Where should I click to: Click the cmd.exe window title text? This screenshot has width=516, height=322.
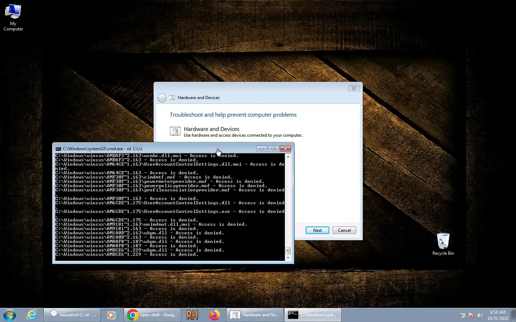[x=102, y=149]
